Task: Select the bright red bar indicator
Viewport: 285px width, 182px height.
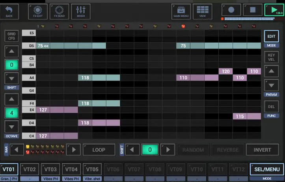Action: click(x=28, y=152)
